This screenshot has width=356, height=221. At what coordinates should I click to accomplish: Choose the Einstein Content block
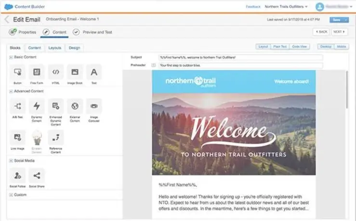tap(37, 138)
